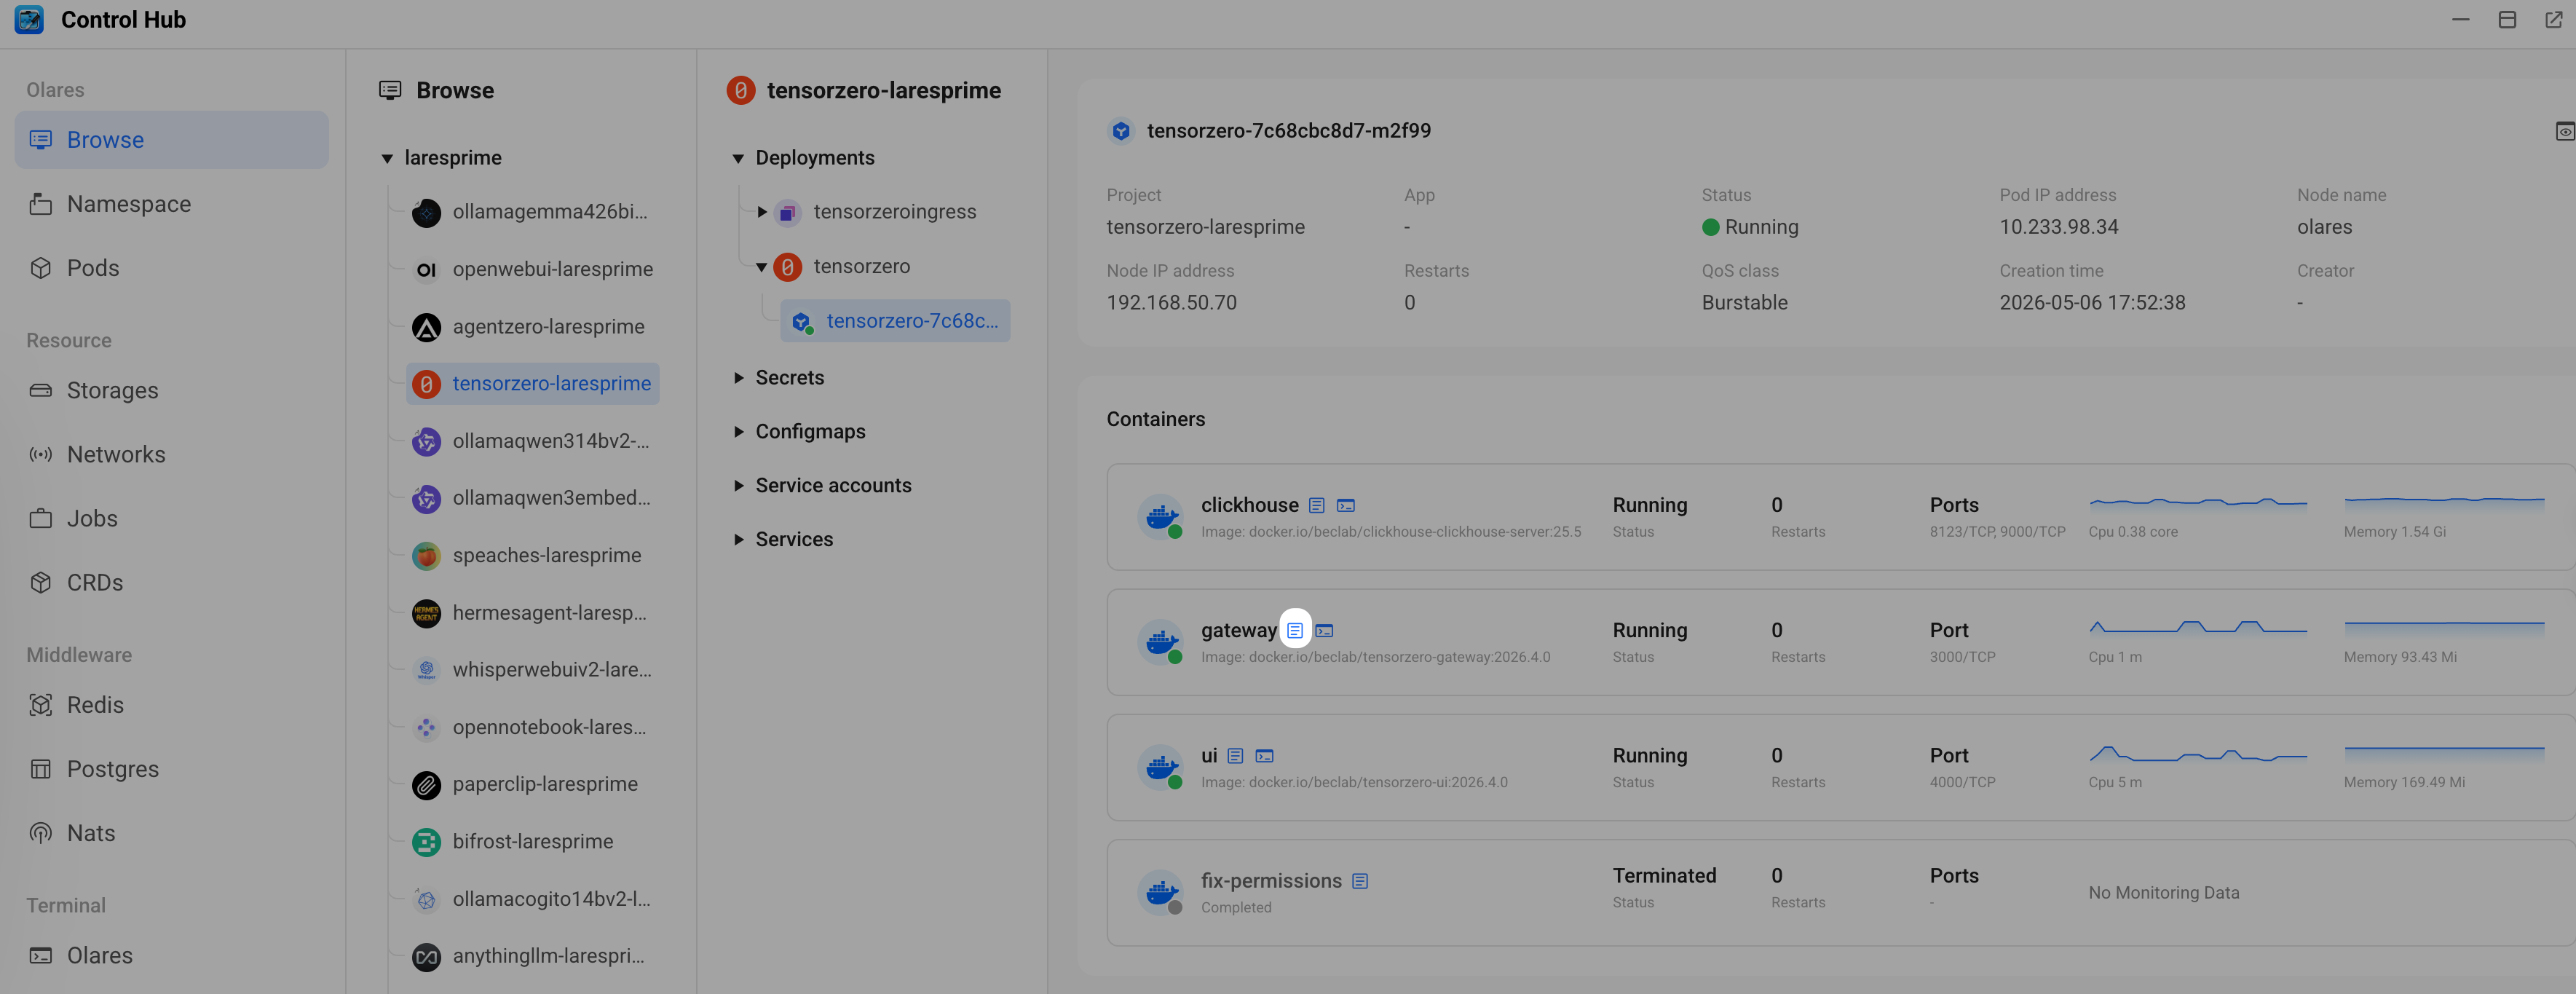2576x994 pixels.
Task: Click the openwebui-laresprime OI icon
Action: coord(427,270)
